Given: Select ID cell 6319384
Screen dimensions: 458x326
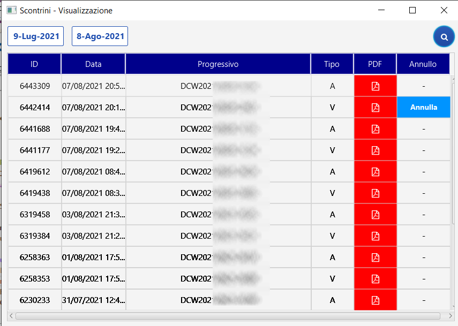Looking at the screenshot, I should (35, 236).
